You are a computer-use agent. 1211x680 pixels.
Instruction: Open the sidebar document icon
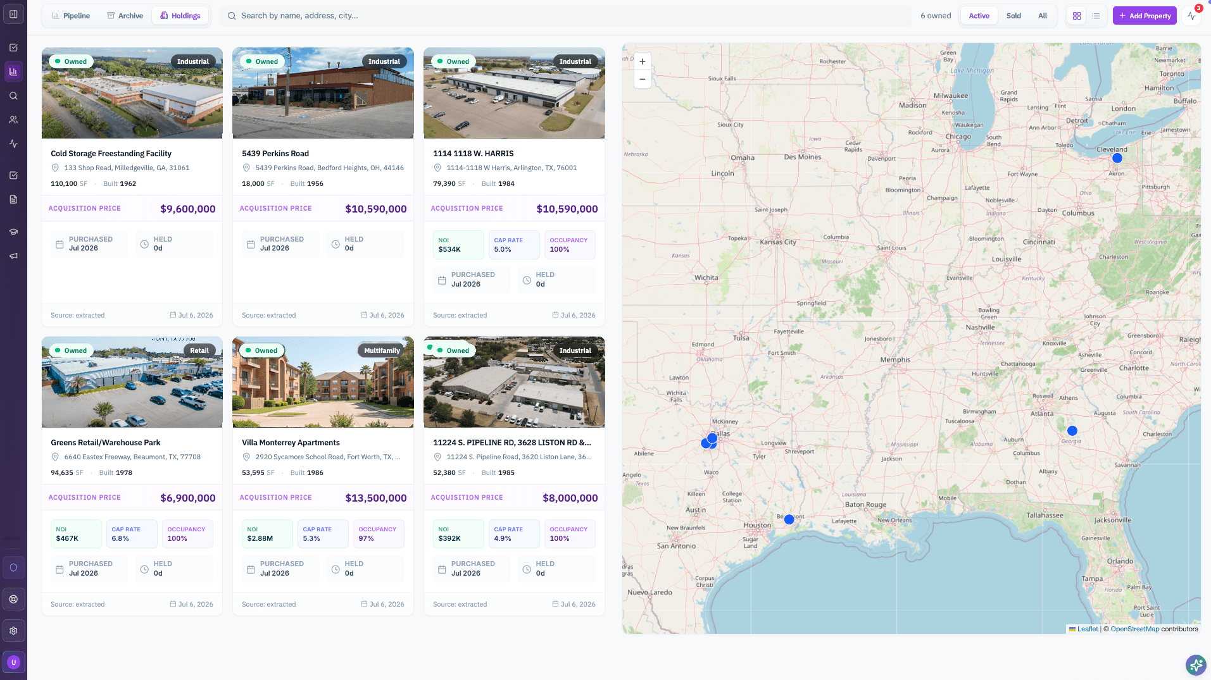click(x=13, y=199)
